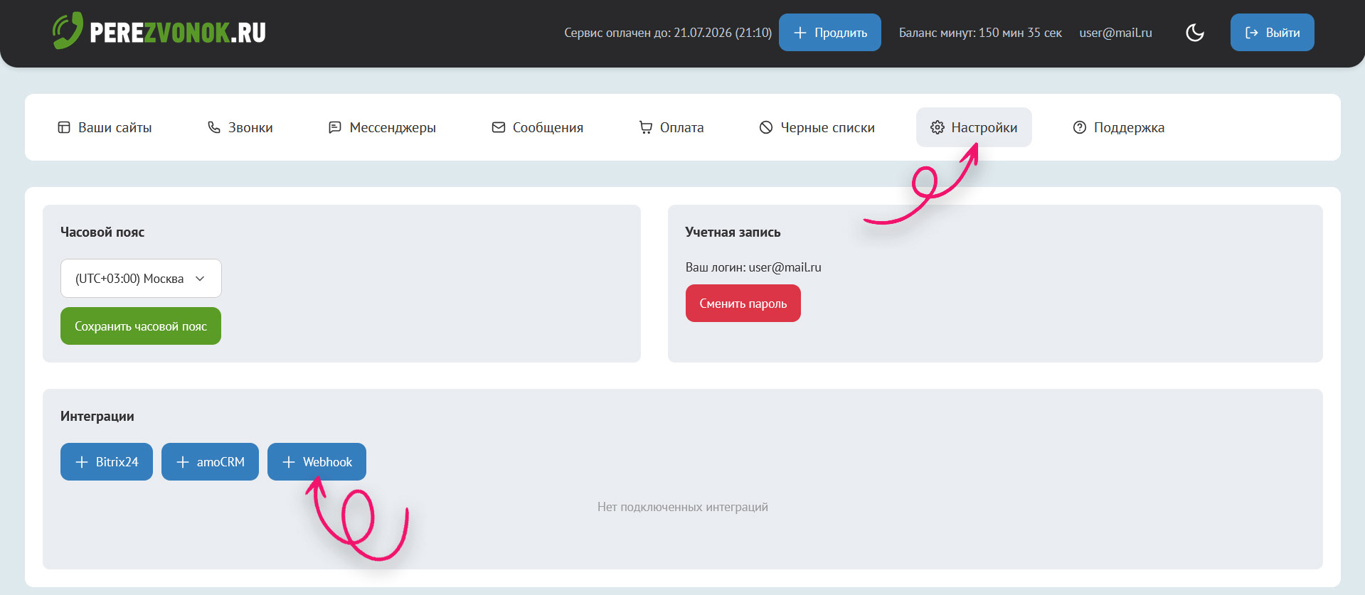The image size is (1365, 595).
Task: Click the question mark icon for Поддержка
Action: [x=1080, y=127]
